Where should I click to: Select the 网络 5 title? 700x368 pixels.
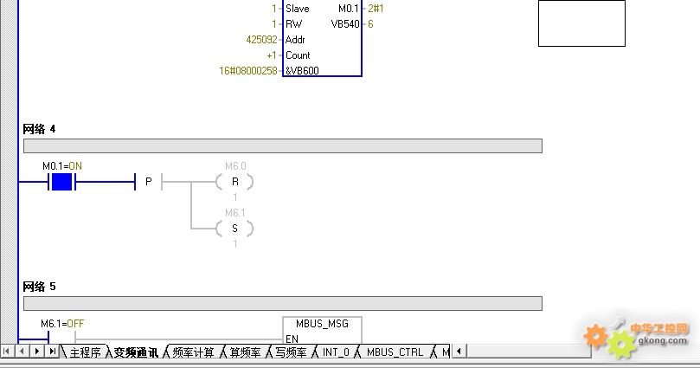(x=39, y=287)
